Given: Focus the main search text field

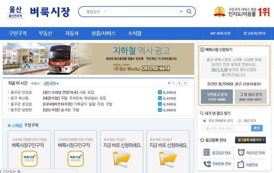Looking at the screenshot, I should (x=144, y=12).
